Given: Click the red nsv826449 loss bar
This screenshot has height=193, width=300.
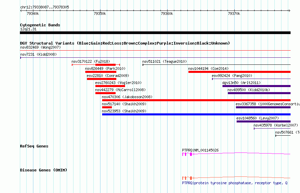Looking at the screenshot, I should point(101,72).
